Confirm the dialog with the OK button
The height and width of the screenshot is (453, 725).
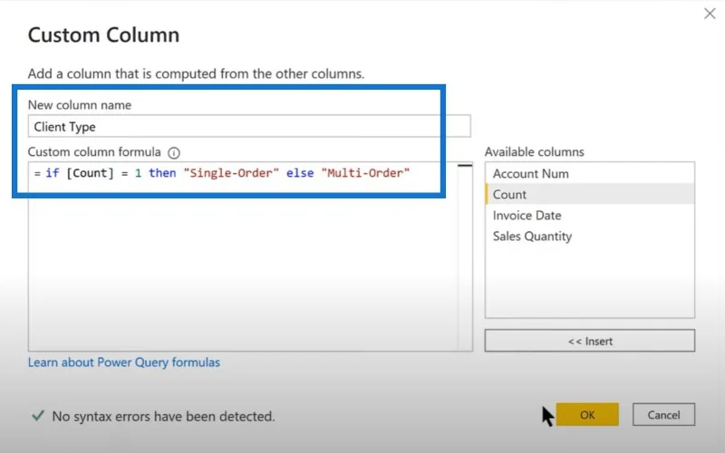[587, 415]
